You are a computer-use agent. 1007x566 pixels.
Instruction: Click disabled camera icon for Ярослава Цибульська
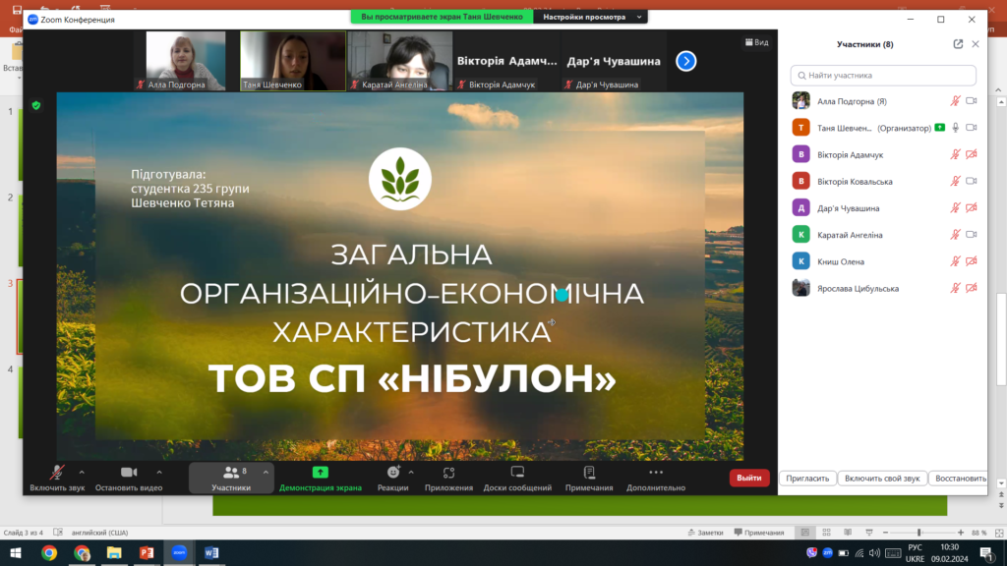(971, 288)
